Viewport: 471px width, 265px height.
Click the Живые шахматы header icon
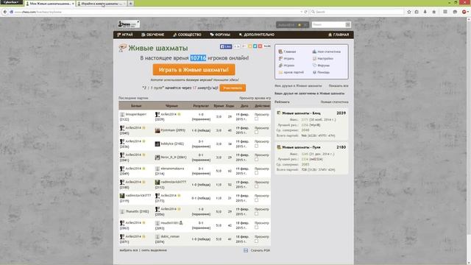click(x=123, y=48)
